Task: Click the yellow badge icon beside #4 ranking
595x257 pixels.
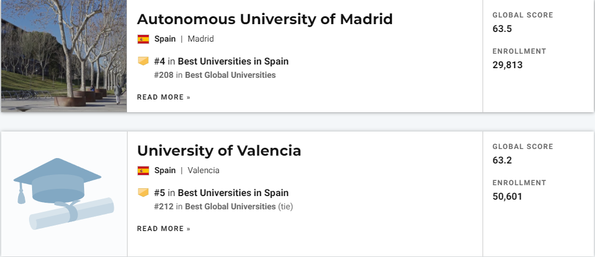Action: (x=143, y=61)
